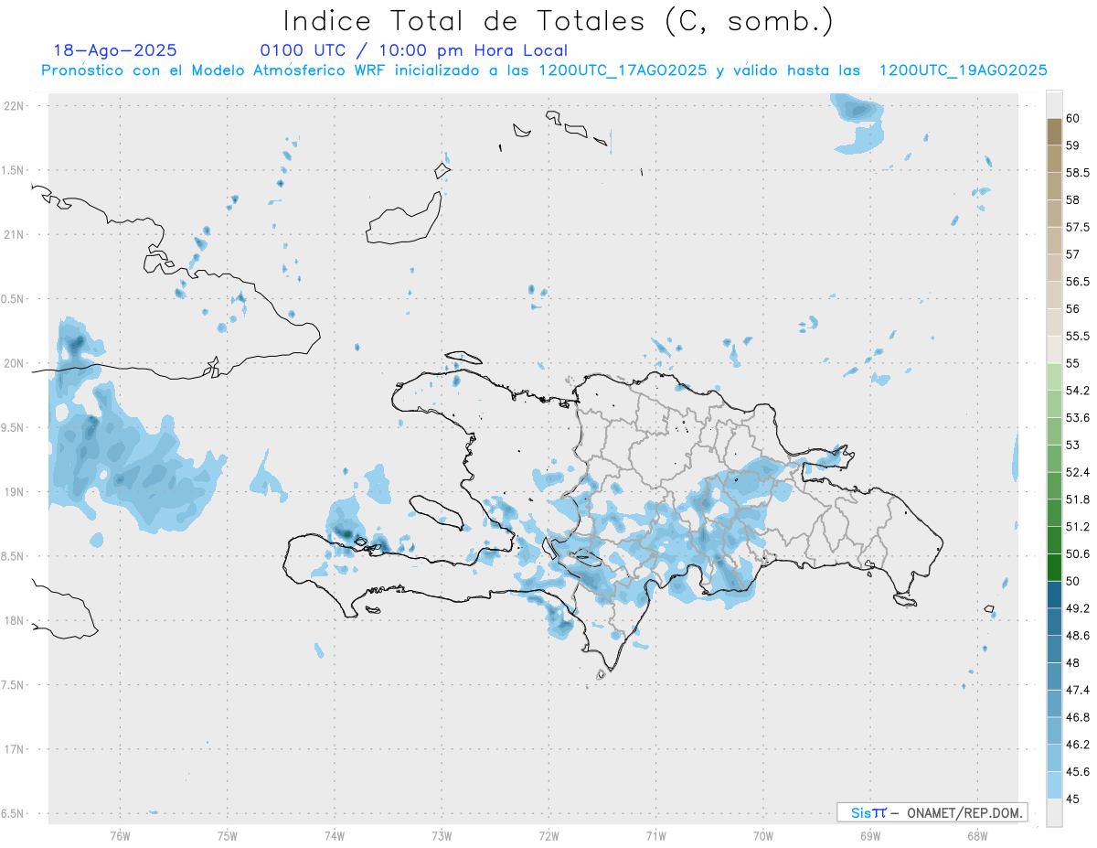Select the date '18-Ago-2025'
Viewport: 1097px width, 848px height.
(x=115, y=50)
